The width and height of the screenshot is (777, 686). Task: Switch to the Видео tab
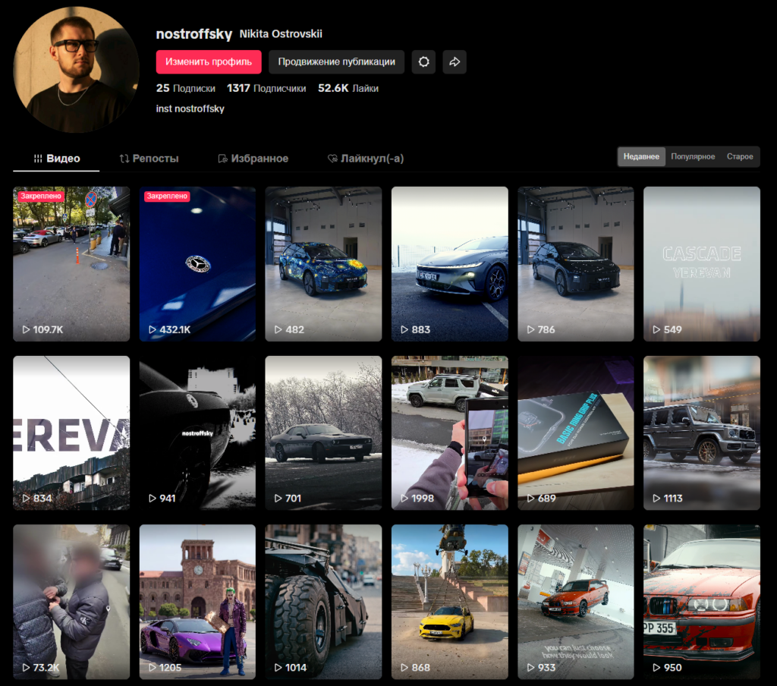[56, 159]
